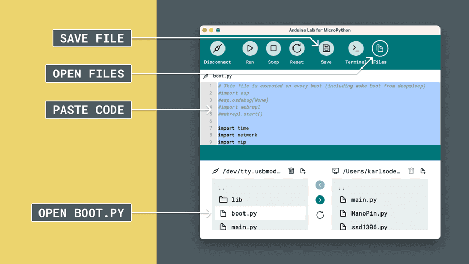Create new file on the board
Viewport: 469px width, 264px height.
tap(303, 171)
